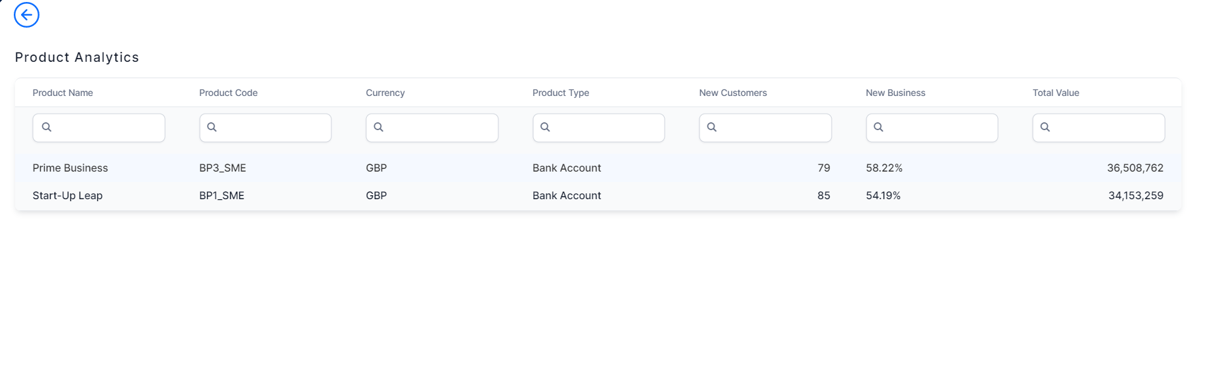Sort by Total Value column header
The image size is (1209, 378).
(x=1056, y=93)
